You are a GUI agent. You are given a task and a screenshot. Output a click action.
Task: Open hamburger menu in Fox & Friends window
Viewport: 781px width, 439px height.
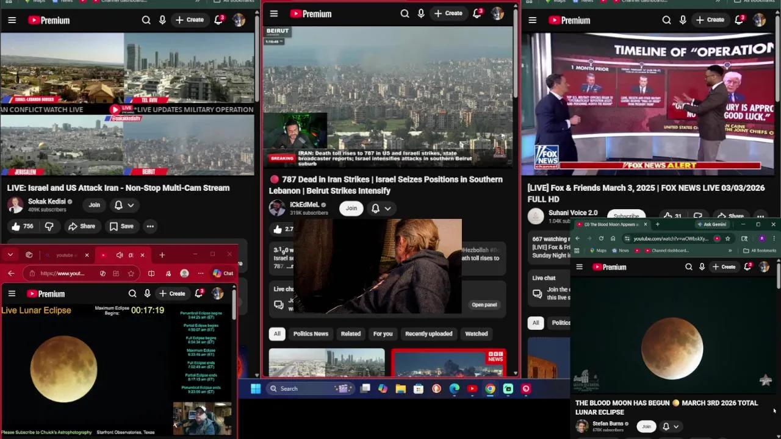click(x=532, y=20)
